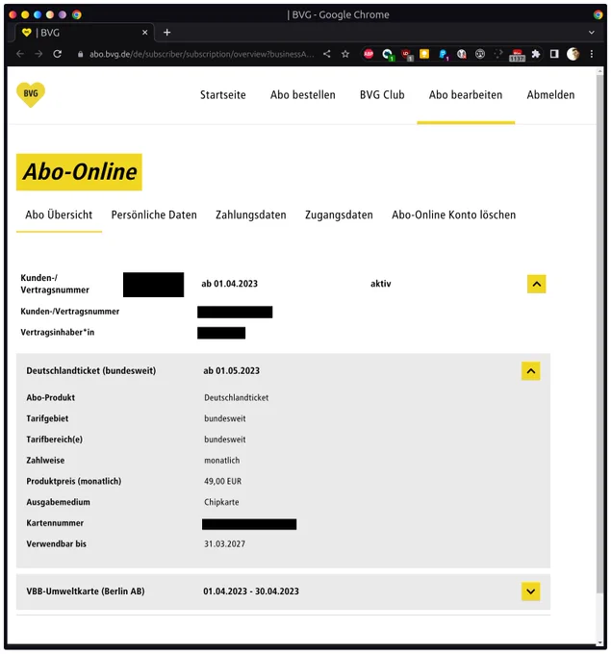
Task: Select Abo bearbeiten navigation item
Action: point(466,95)
